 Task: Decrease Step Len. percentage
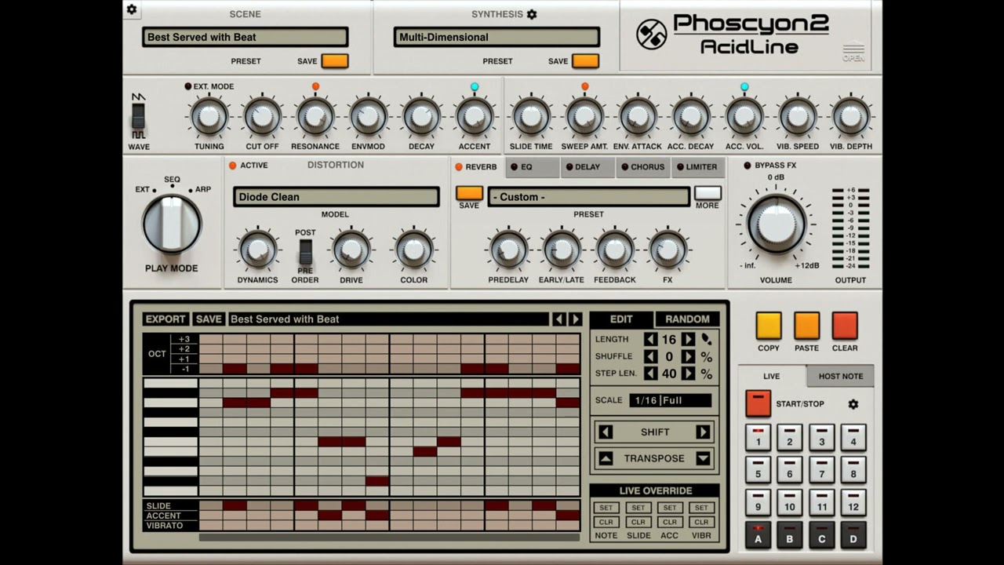pyautogui.click(x=650, y=374)
